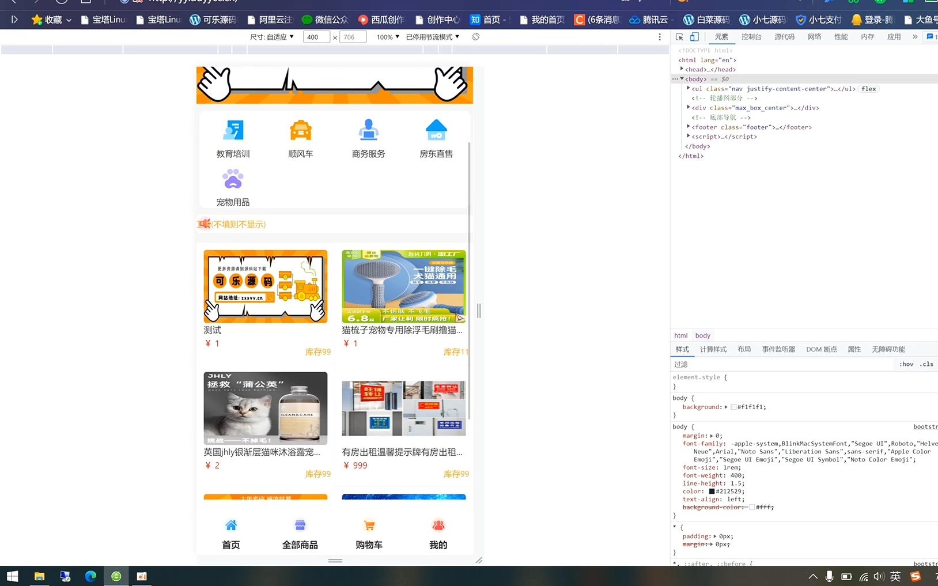Expand the head element node
938x586 pixels.
tap(682, 69)
